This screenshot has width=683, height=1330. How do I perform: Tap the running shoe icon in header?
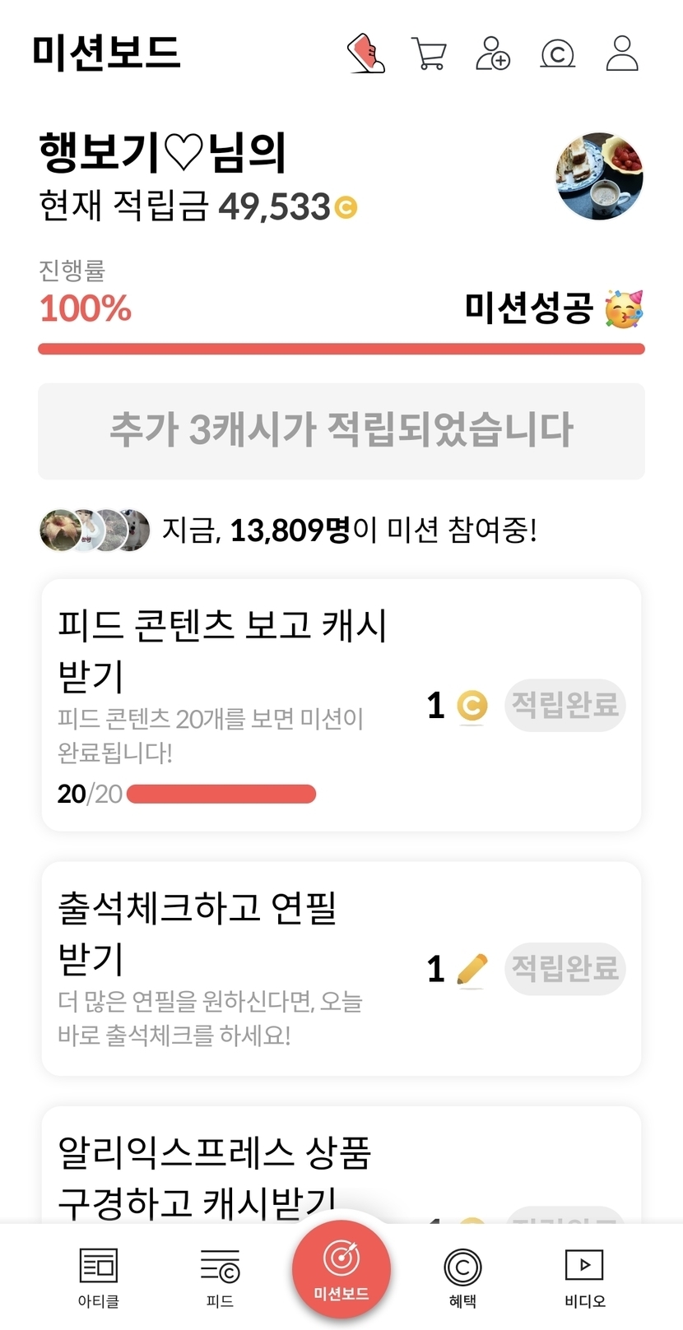point(366,53)
